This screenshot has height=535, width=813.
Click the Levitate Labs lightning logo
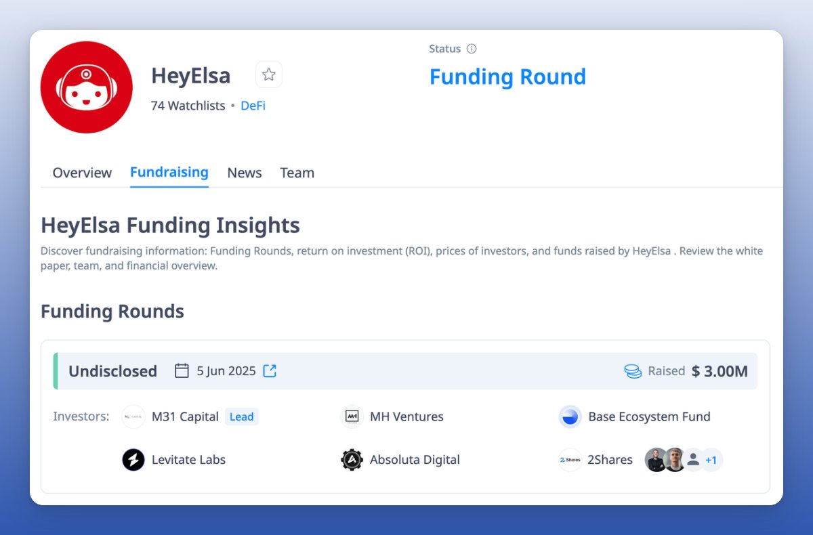[133, 460]
